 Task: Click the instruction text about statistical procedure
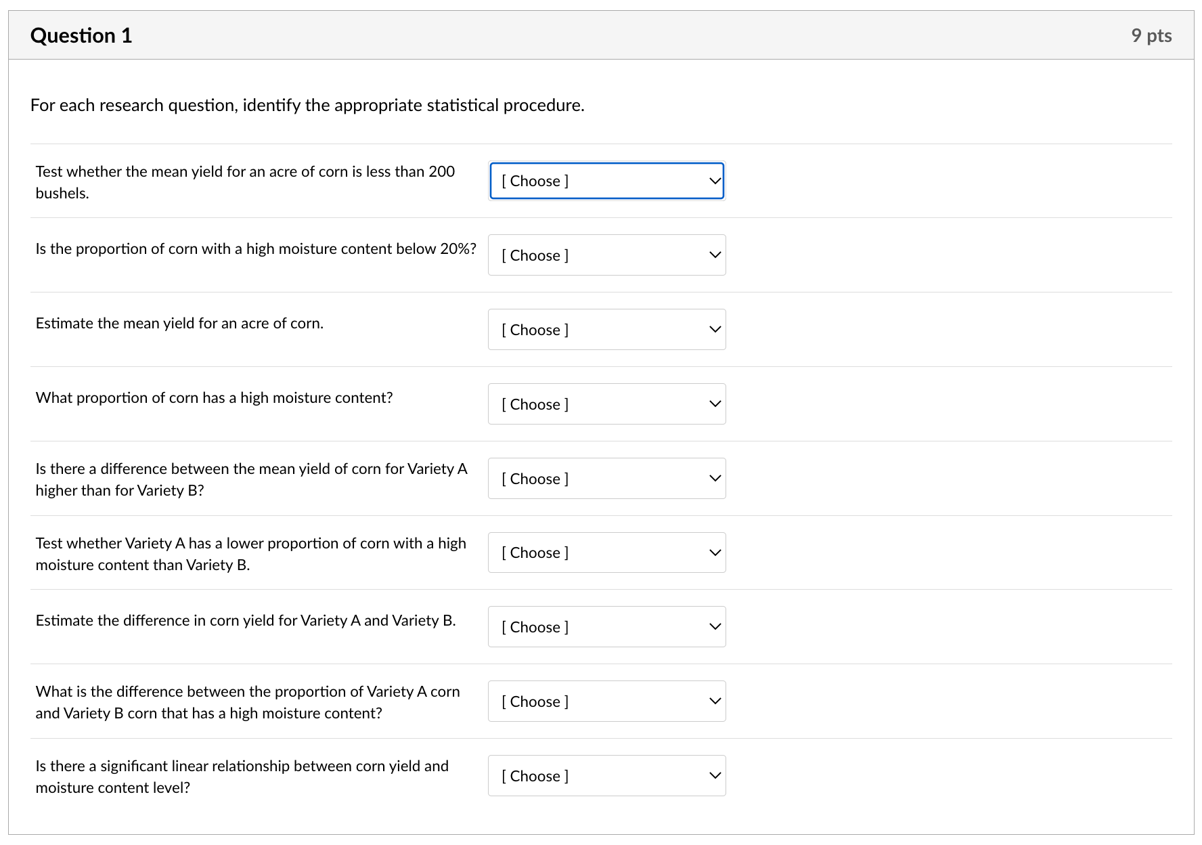(307, 106)
